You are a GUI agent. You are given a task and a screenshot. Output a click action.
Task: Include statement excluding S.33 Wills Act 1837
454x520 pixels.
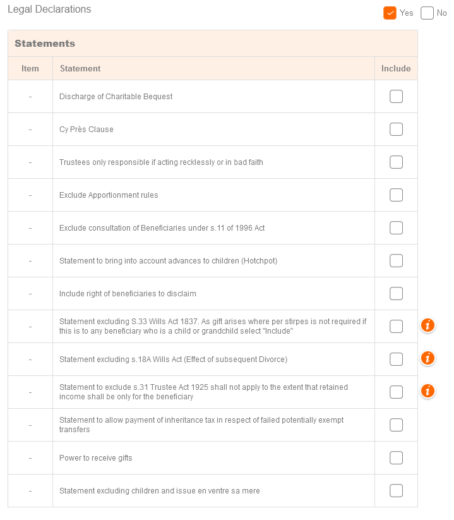(x=396, y=327)
